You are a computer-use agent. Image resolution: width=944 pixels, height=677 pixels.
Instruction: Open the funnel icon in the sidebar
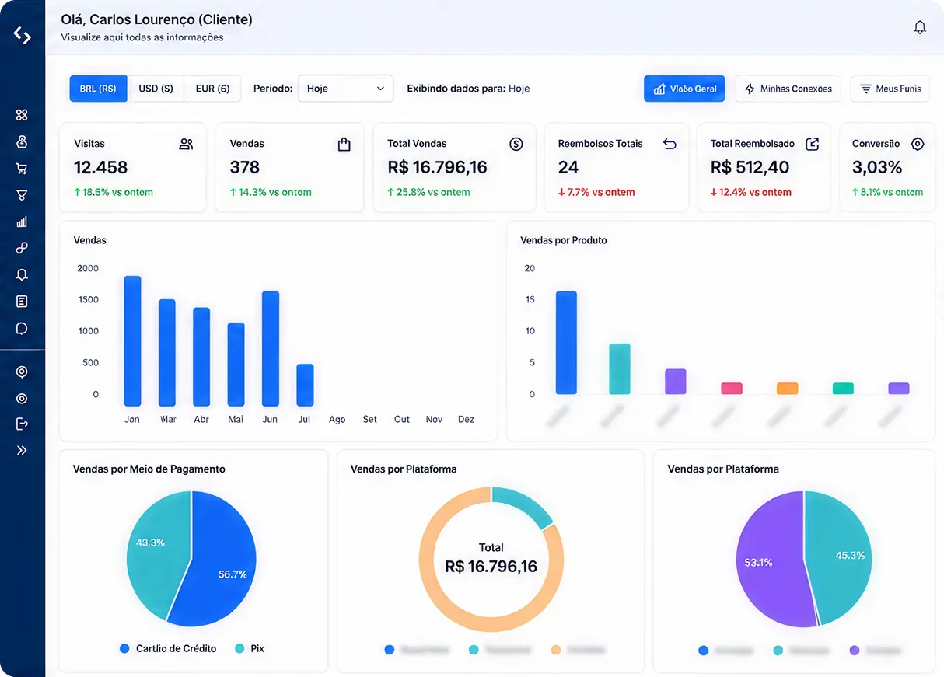(x=22, y=195)
